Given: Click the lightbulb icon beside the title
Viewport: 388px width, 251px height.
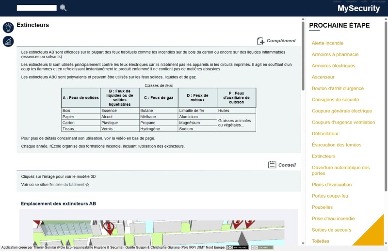Looking at the screenshot, I should tap(8, 28).
